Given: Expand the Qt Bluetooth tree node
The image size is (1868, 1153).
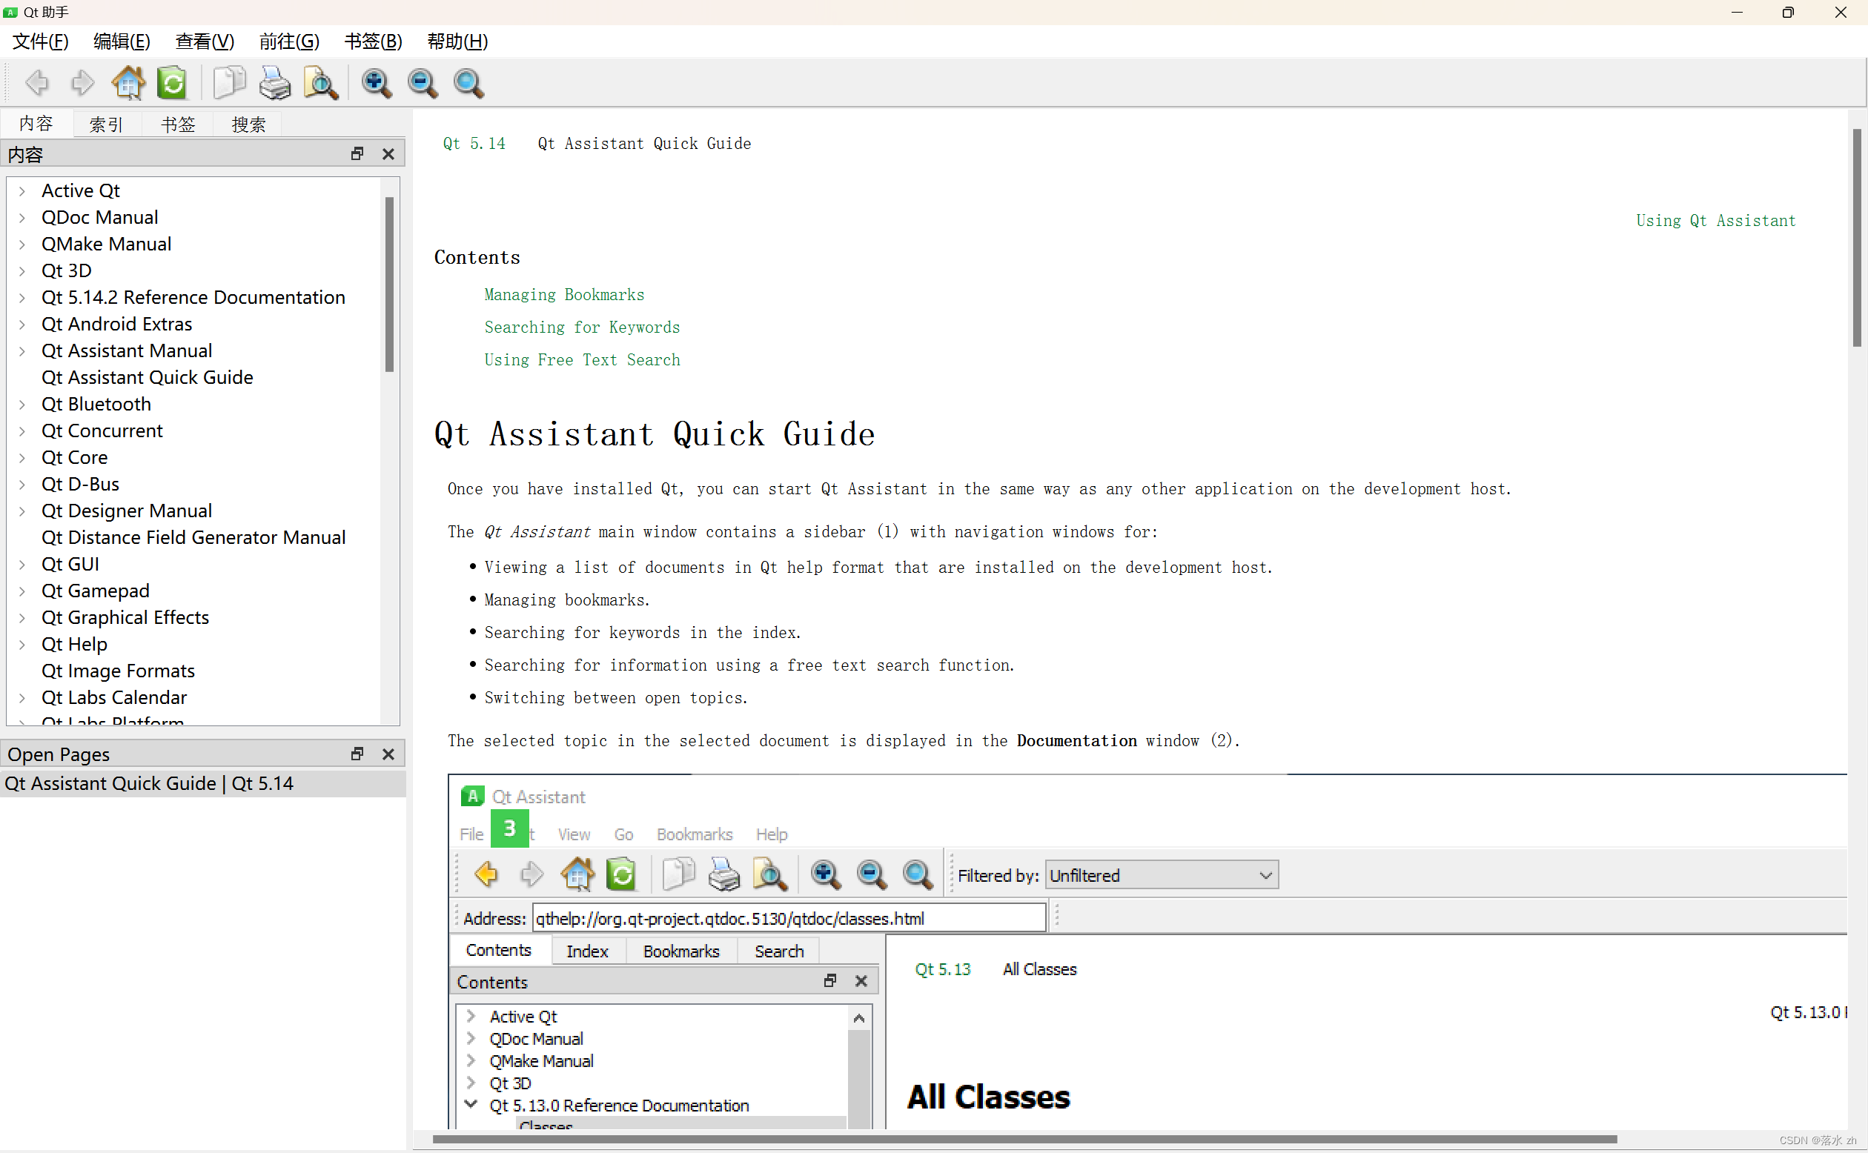Looking at the screenshot, I should coord(22,404).
